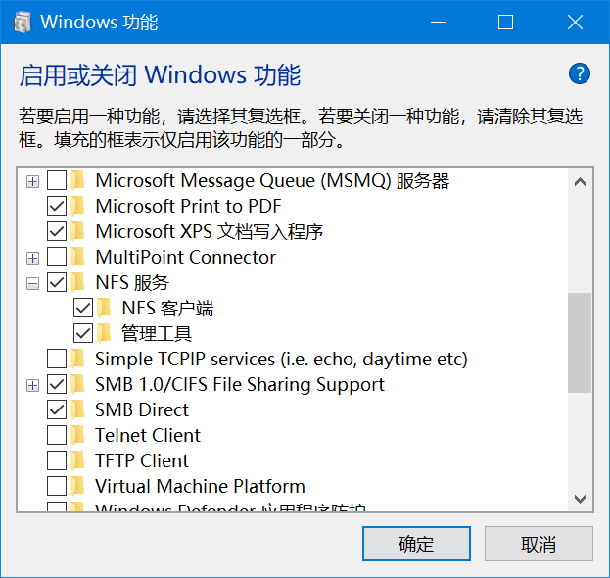The width and height of the screenshot is (610, 578).
Task: Click the Windows Features title bar icon
Action: click(x=21, y=22)
